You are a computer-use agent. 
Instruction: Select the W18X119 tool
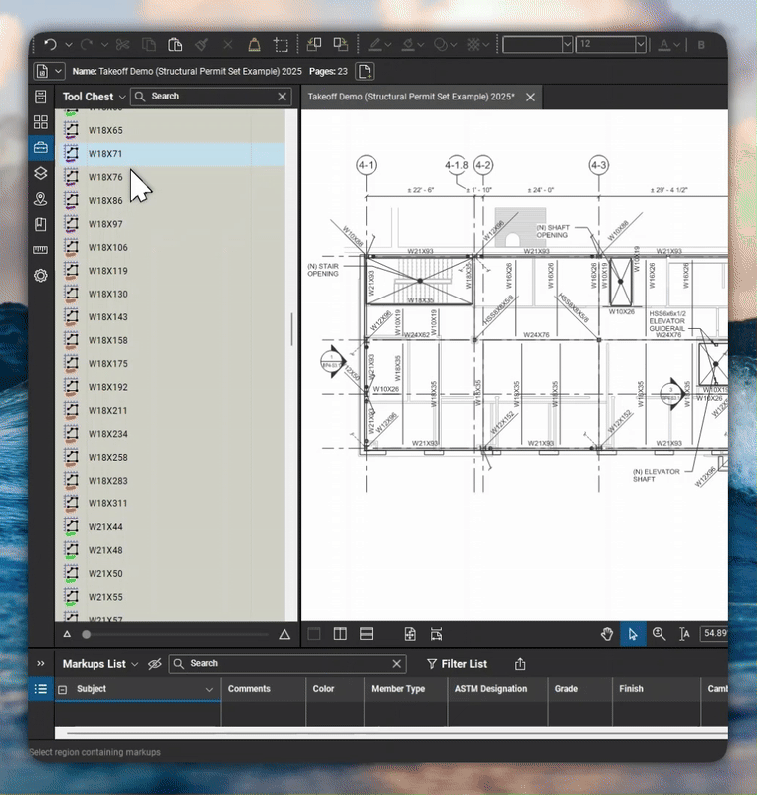pos(172,271)
